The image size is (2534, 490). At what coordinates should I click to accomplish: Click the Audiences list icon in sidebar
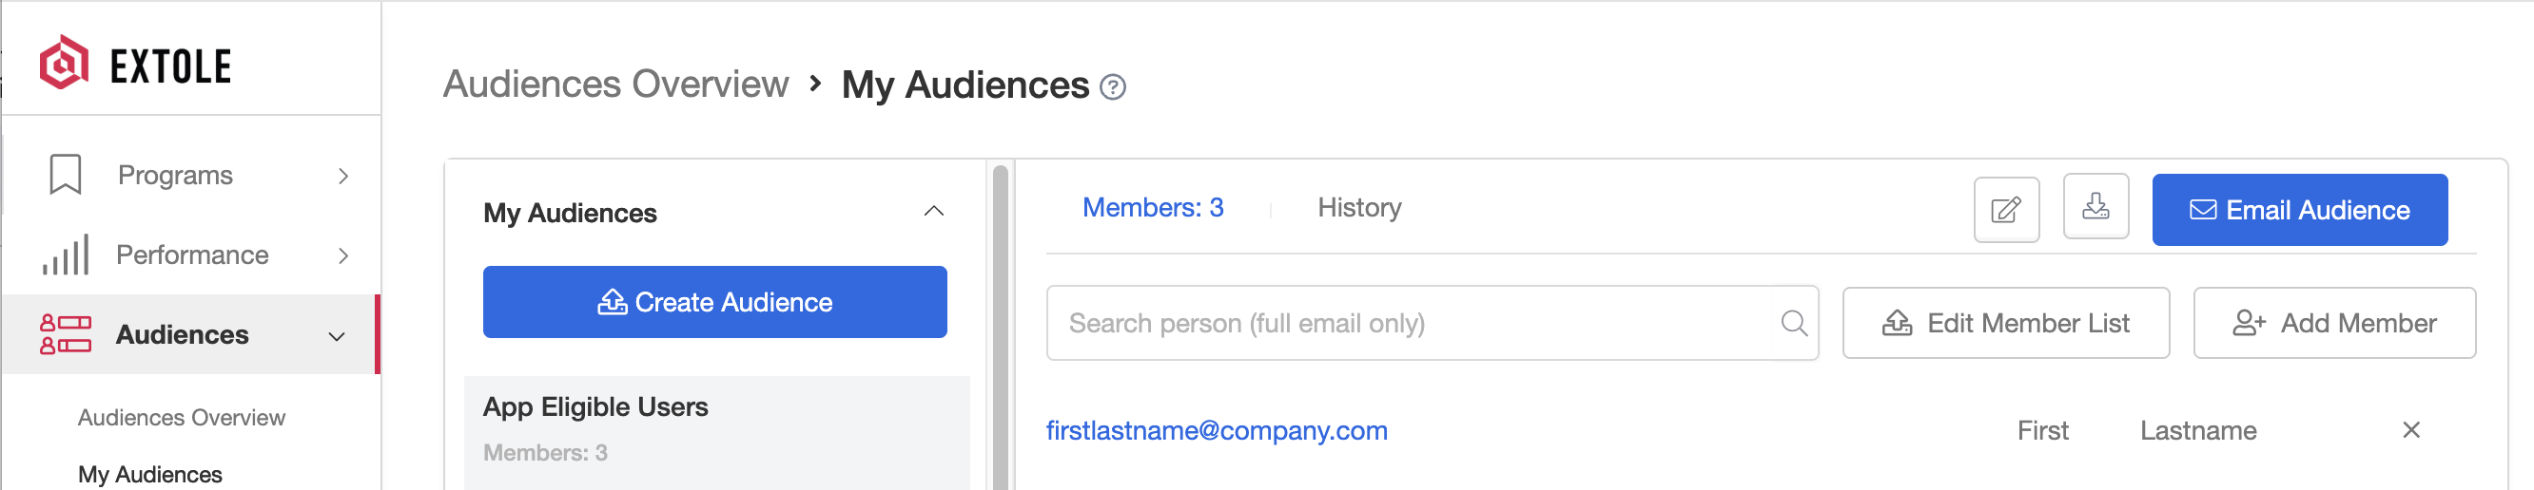coord(66,334)
